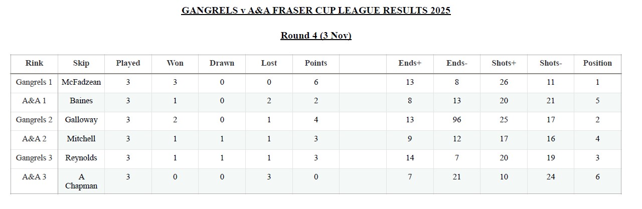Select the A&A 2 rink cell
Viewport: 642px width, 209px height.
[x=34, y=139]
